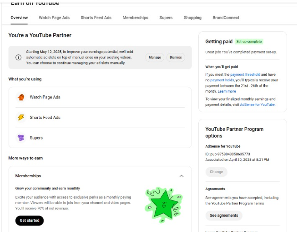Switch to the Watch Page Ads tab

click(54, 17)
